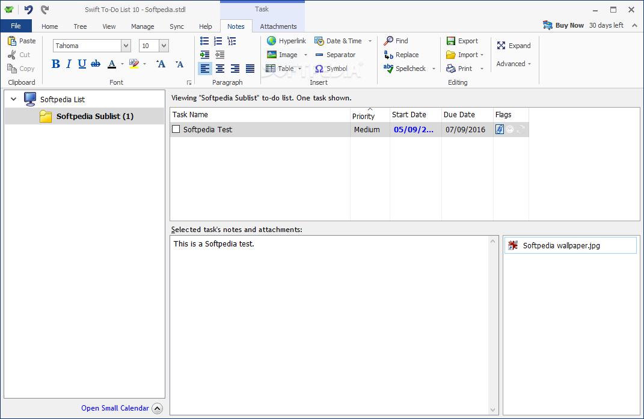Align text right
The height and width of the screenshot is (419, 644).
[x=235, y=69]
